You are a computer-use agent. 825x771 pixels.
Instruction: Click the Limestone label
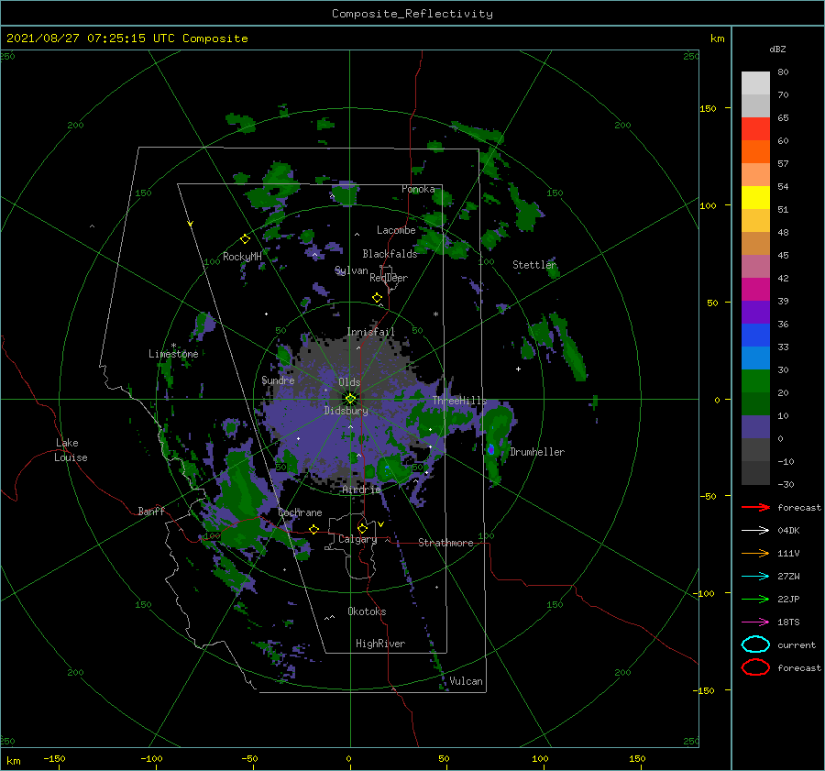(x=173, y=354)
